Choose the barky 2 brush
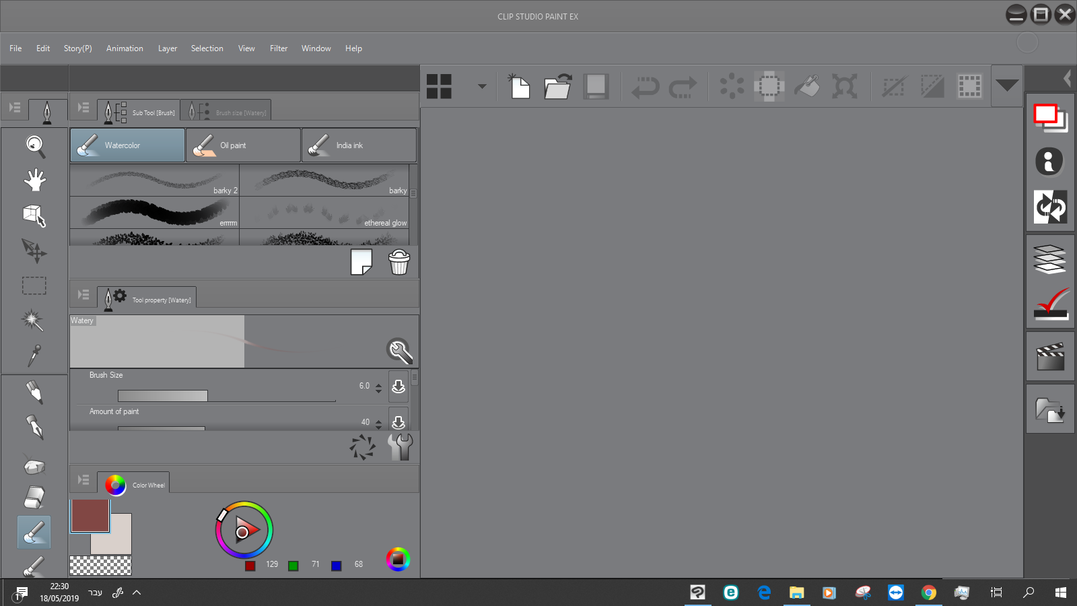 click(x=155, y=180)
